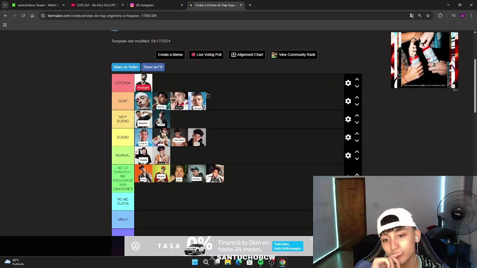Move MUY BUENO row up
The image size is (477, 268).
357,116
